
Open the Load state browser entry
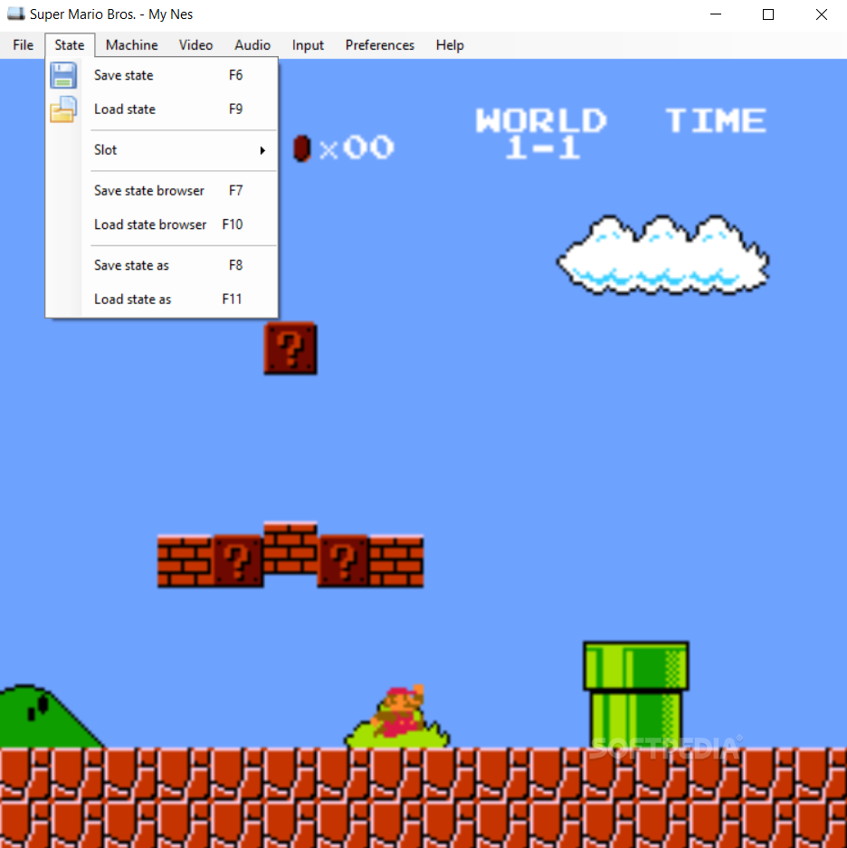click(x=162, y=224)
